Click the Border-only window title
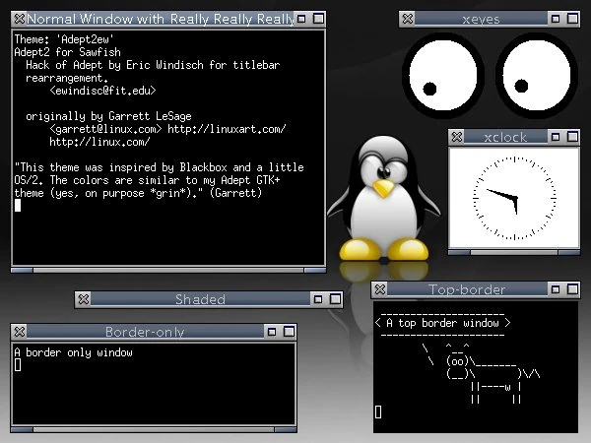Viewport: 591px width, 443px height. 145,332
